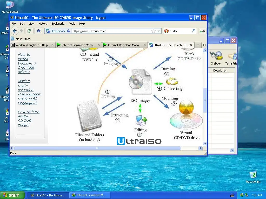
Task: Click the ultraiso.com site identity badge
Action: coord(58,31)
